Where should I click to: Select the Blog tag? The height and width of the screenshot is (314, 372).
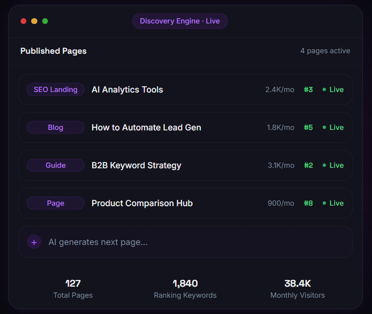point(56,128)
